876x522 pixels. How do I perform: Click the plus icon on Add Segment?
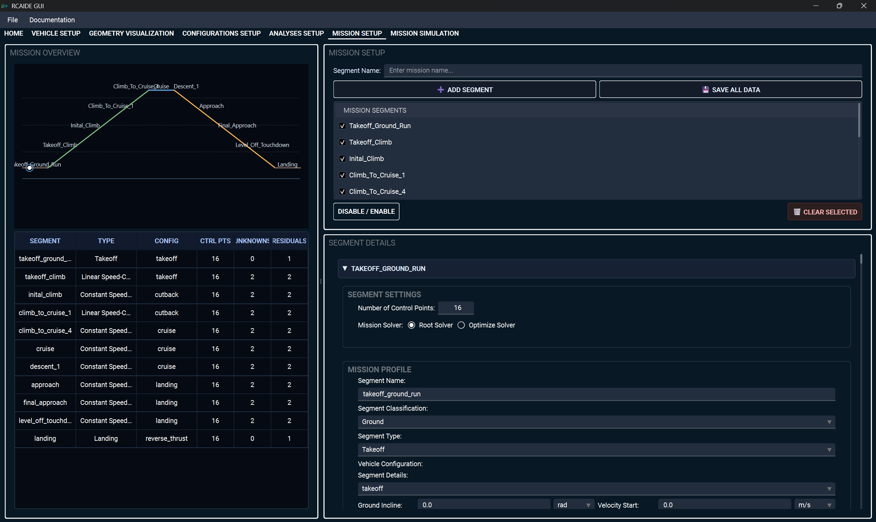441,90
